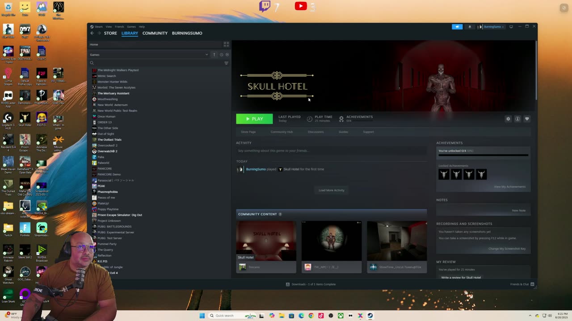This screenshot has height=321, width=572.
Task: Switch to Big Picture mode icon
Action: pos(511,27)
